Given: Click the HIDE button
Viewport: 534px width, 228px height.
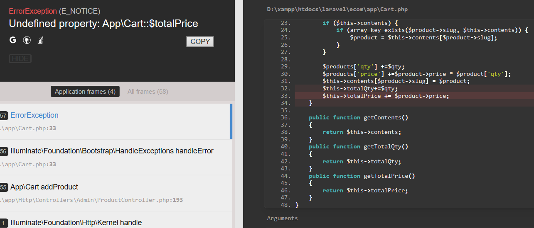Looking at the screenshot, I should [x=20, y=58].
